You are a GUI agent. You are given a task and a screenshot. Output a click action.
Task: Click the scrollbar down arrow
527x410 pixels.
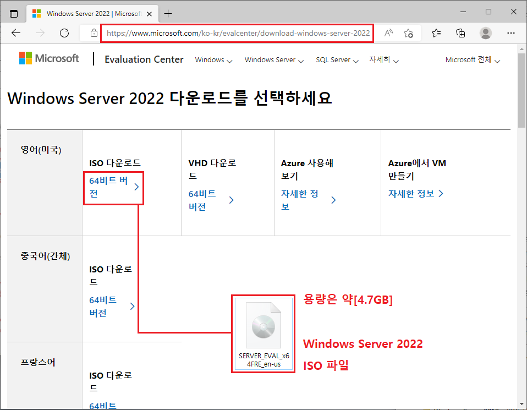pos(521,403)
